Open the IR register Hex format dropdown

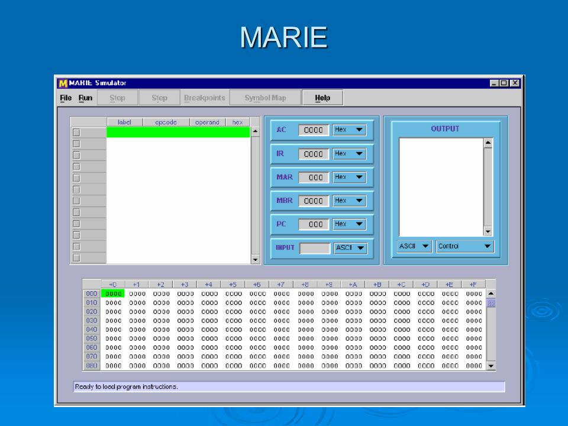[349, 154]
